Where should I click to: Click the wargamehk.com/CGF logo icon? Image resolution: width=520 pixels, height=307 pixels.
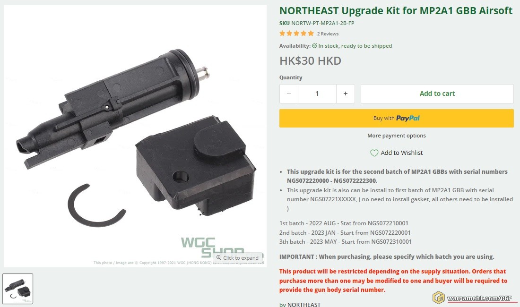click(438, 298)
